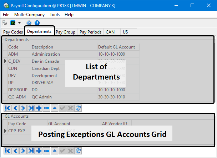Click the printer icon in the toolbar
The image size is (217, 158).
tap(4, 22)
